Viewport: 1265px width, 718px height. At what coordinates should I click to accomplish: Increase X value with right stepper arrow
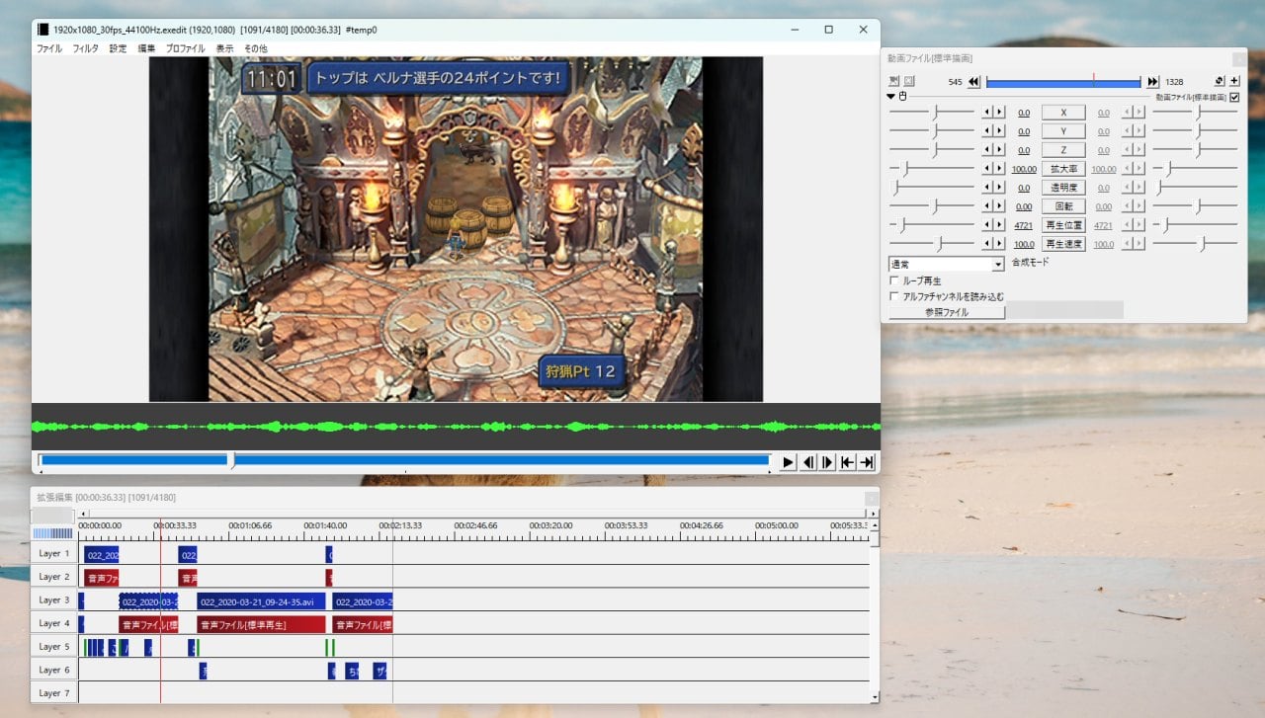tap(999, 113)
